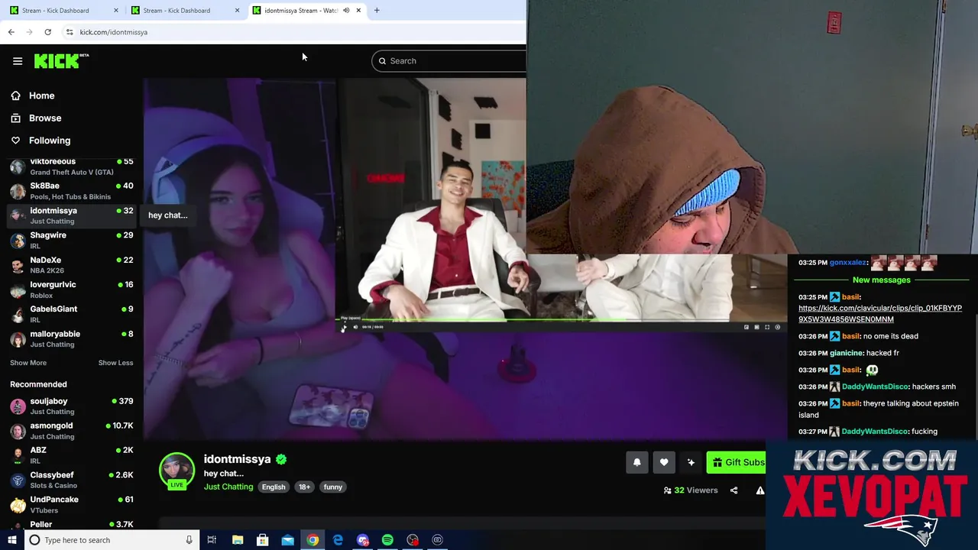Play the overlaid clip video
This screenshot has height=550, width=978.
[x=343, y=328]
